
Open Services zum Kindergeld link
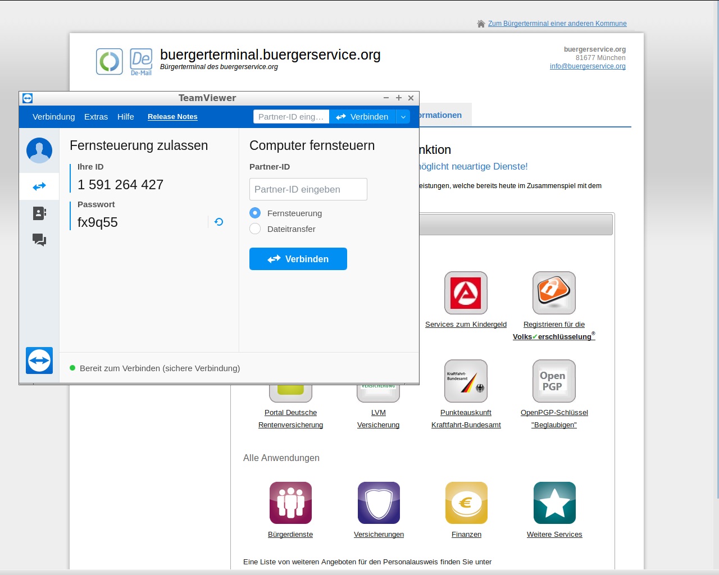click(466, 325)
